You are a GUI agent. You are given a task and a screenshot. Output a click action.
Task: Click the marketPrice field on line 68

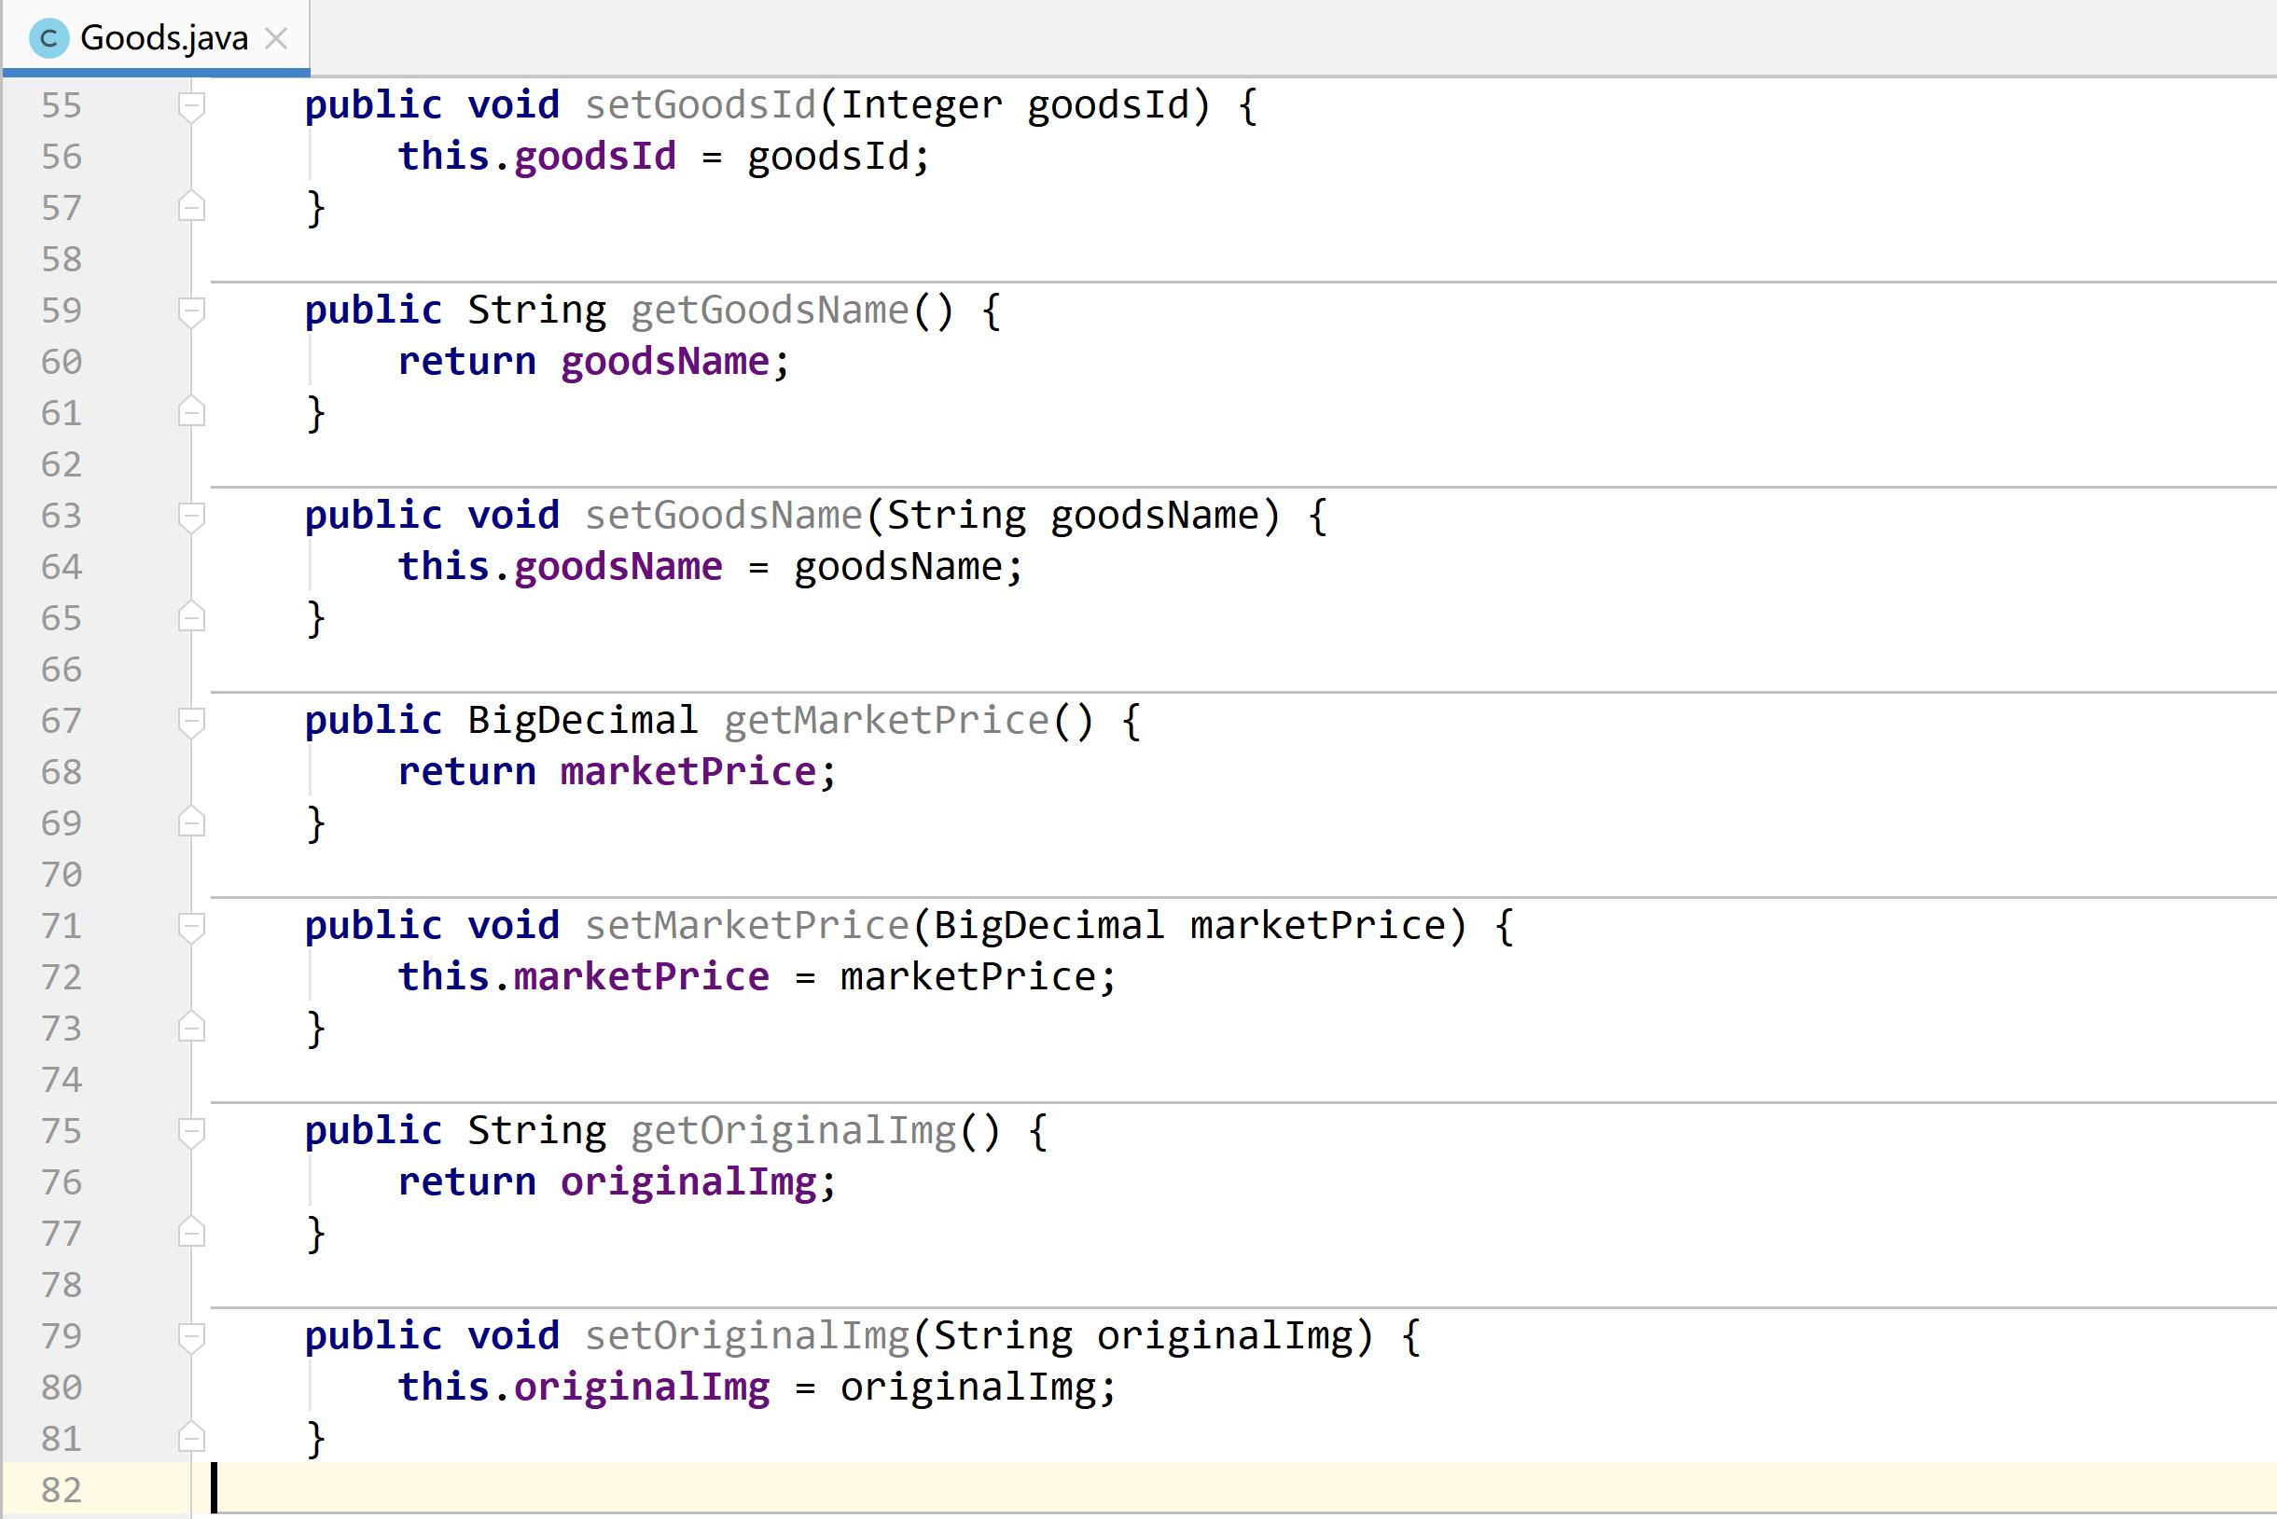(687, 772)
